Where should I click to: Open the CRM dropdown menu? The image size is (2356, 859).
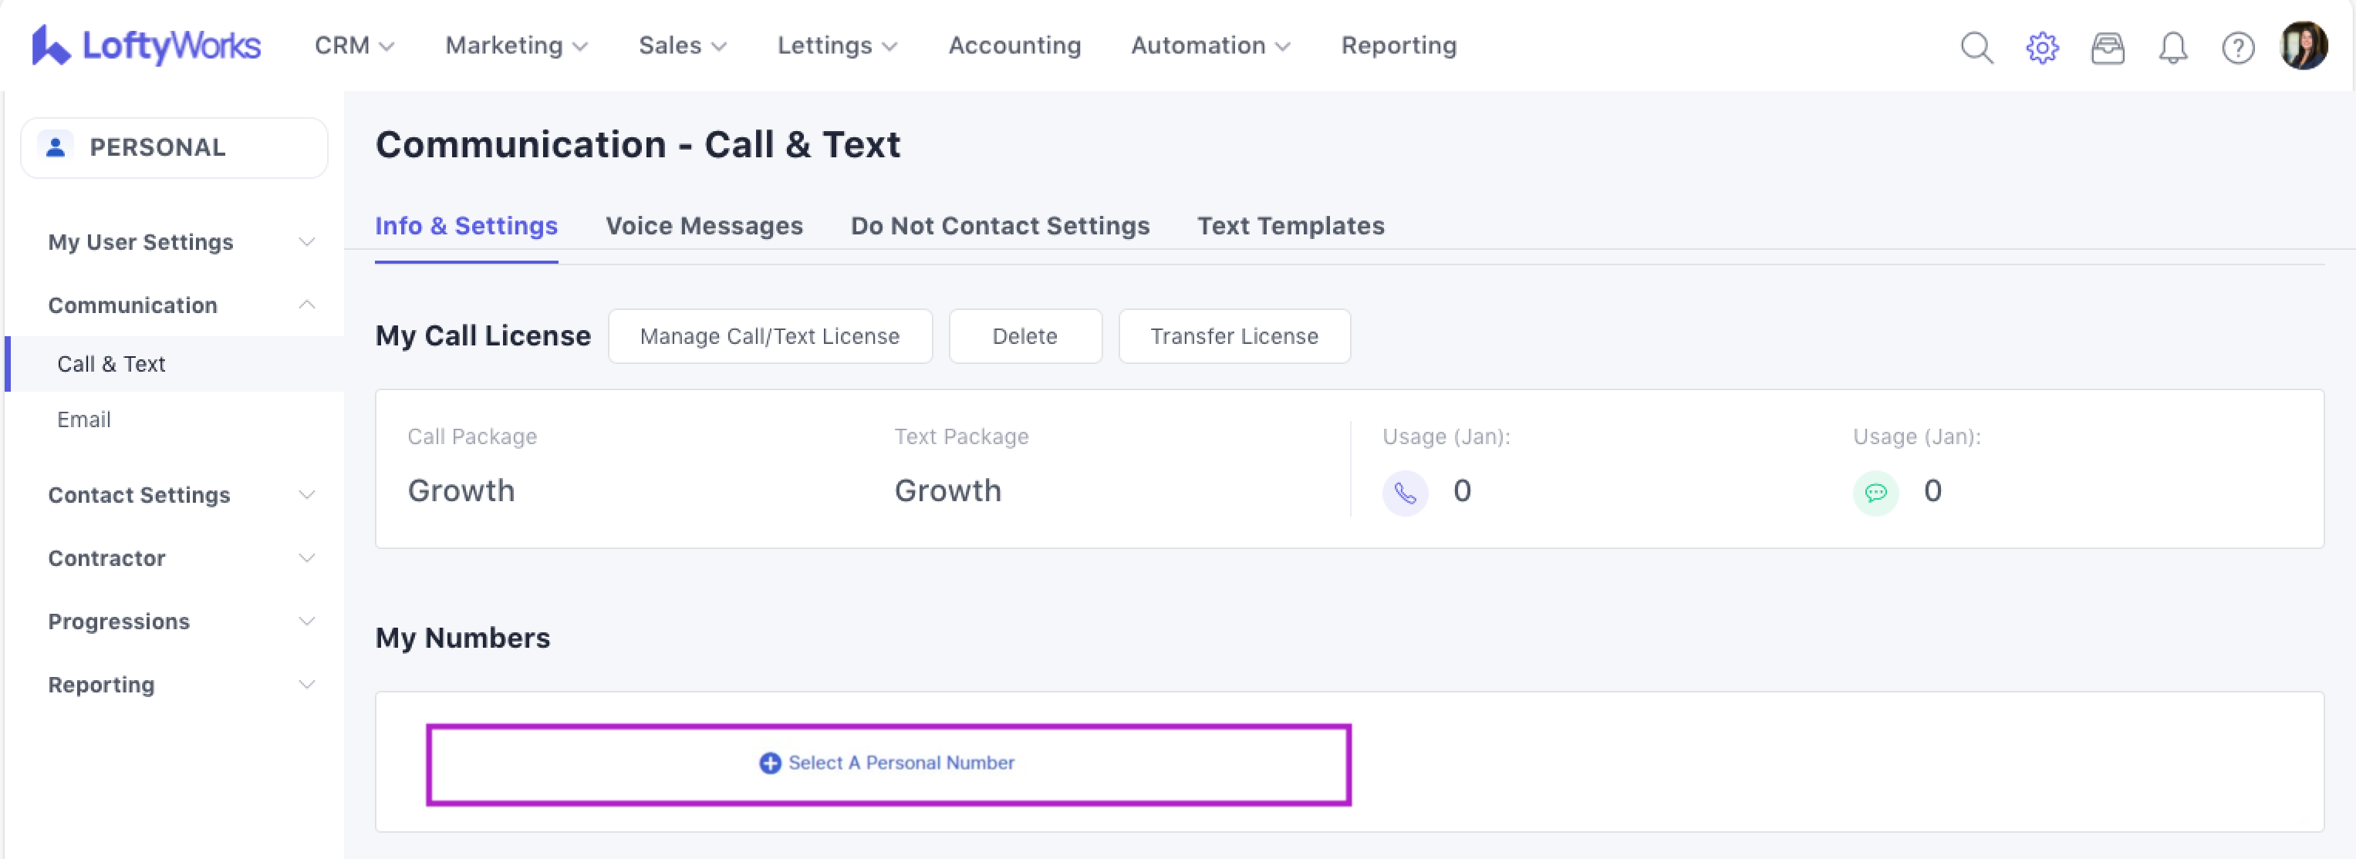(x=354, y=45)
